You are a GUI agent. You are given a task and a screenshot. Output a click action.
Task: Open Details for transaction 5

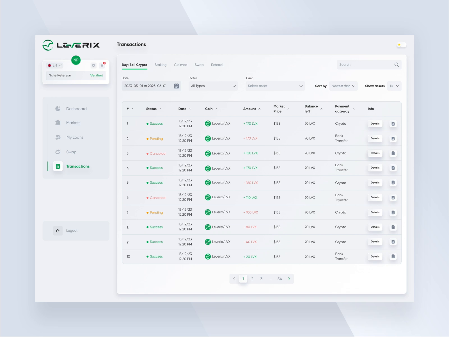[x=375, y=183]
